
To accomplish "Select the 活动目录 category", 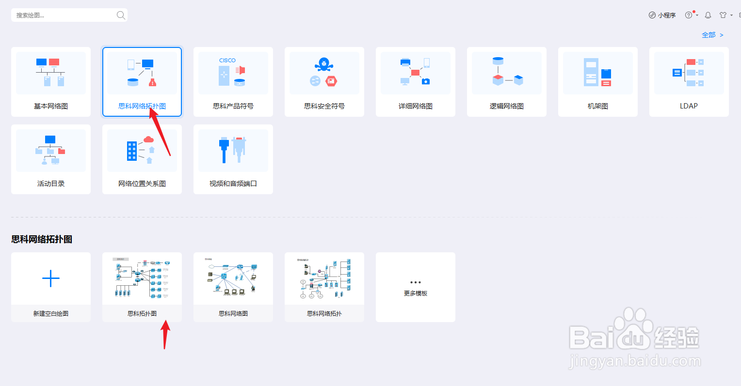I will coord(50,159).
